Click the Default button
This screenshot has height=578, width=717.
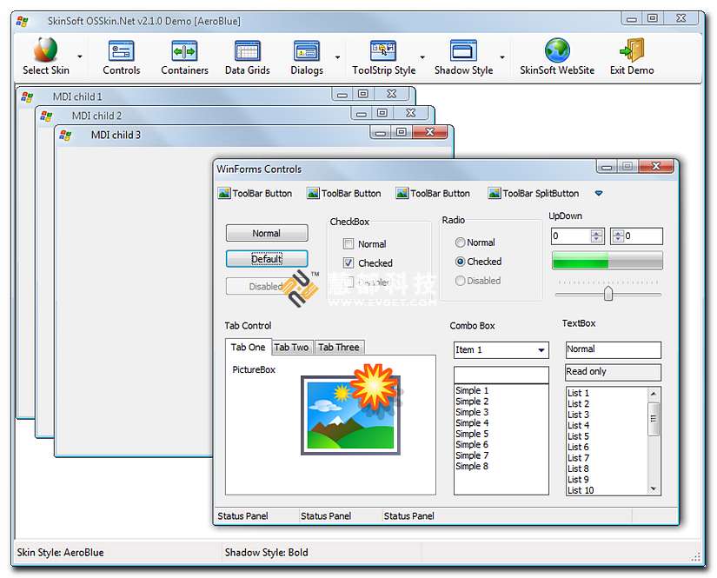coord(267,259)
